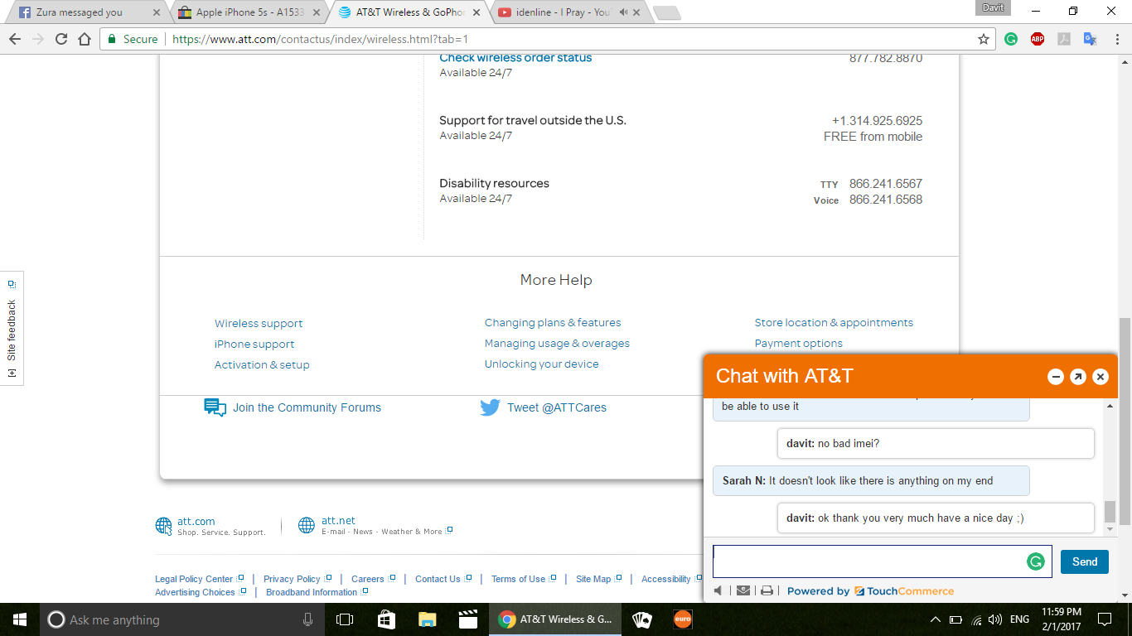
Task: Open the orange euro app on taskbar
Action: click(x=682, y=619)
